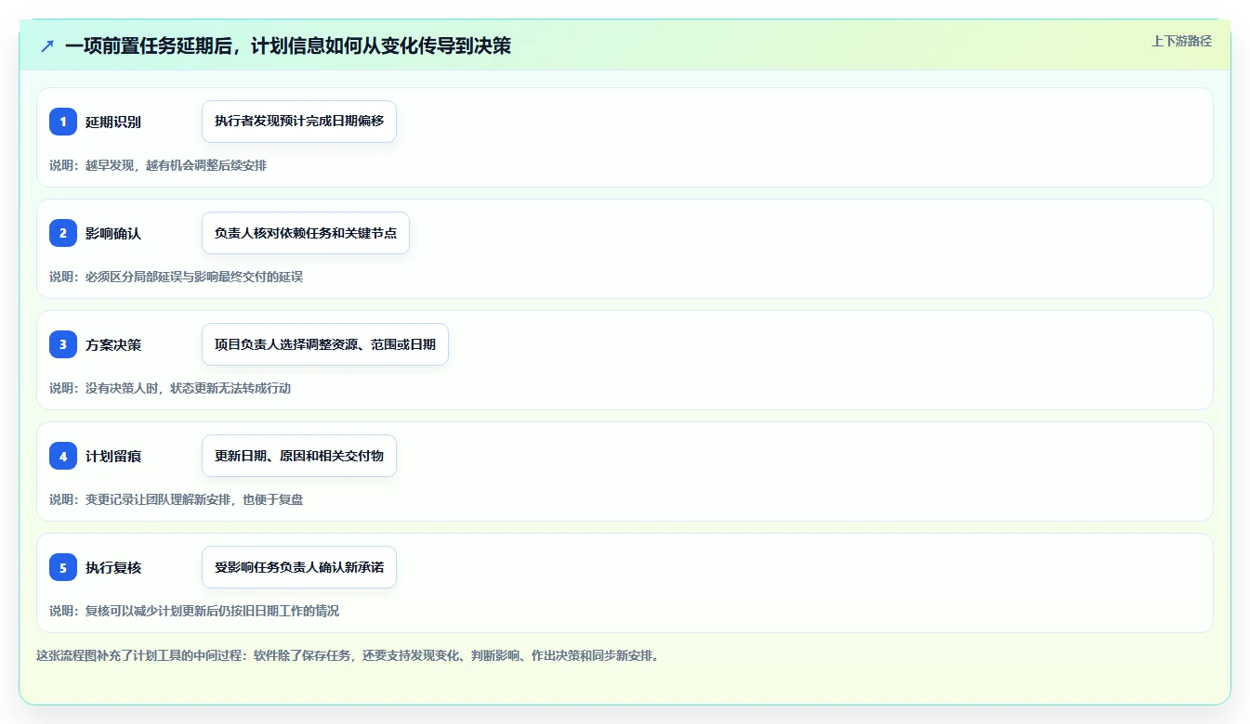Click the note 说明：复核可以减少计划更新后仍按旧日期工作的情况
Screen dimensions: 1250x724
(x=194, y=611)
